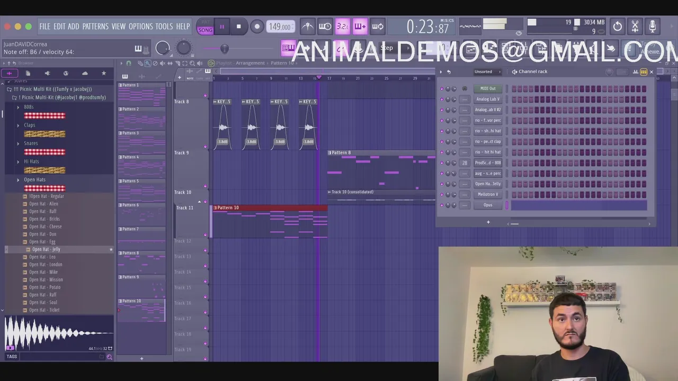
Task: Toggle the 3.2.1 countdown before recording
Action: pyautogui.click(x=342, y=26)
